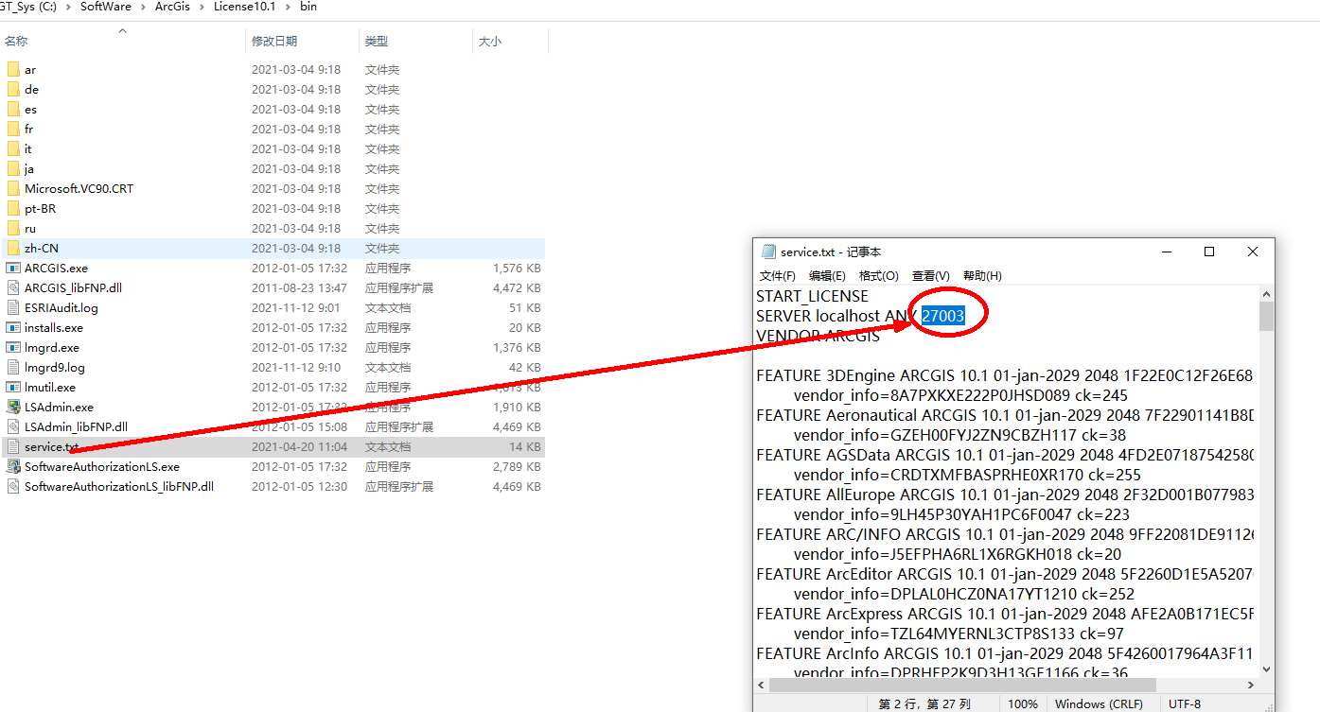Open the 'ar' folder icon
1320x712 pixels.
[13, 69]
